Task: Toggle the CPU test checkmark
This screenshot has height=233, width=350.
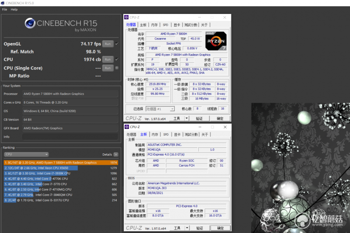Action: (x=117, y=59)
